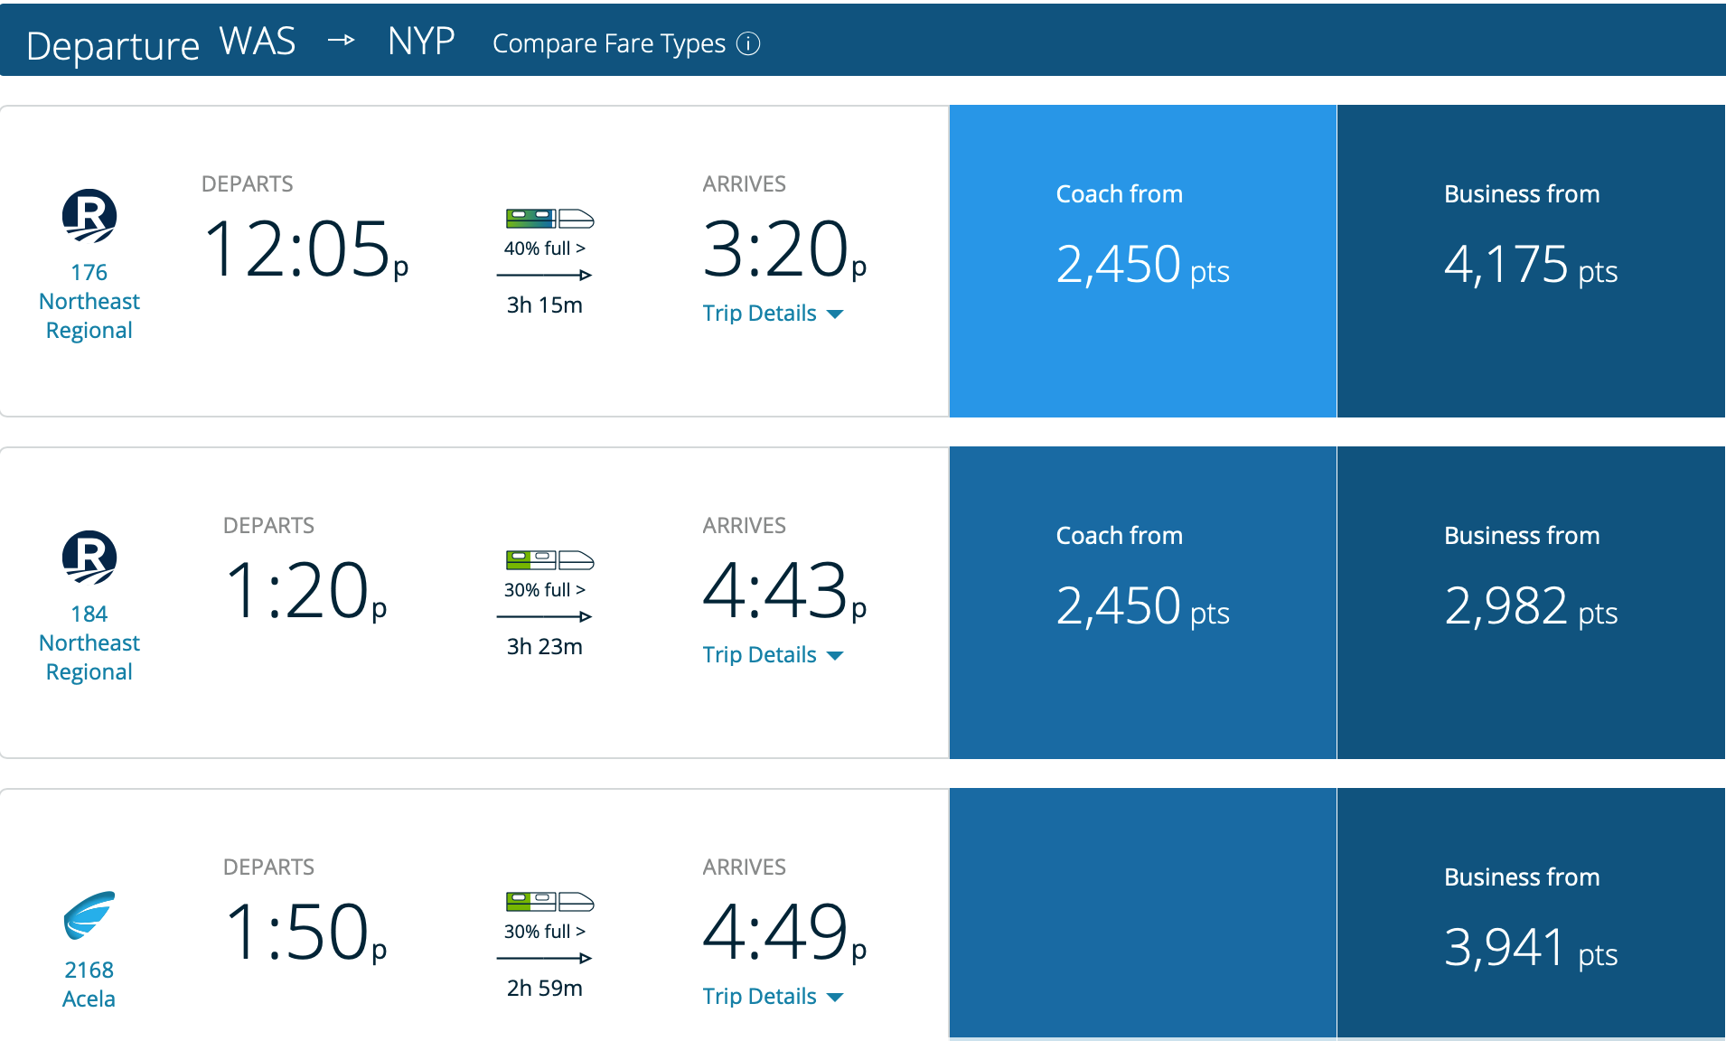Click the train capacity icon for the 1:20p departure

549,560
